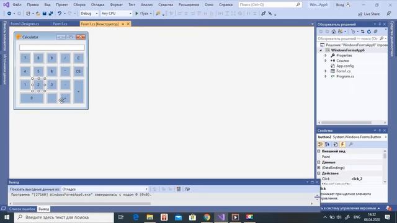Screen dimensions: 397x223
Task: Click the Show All Files icon in Solution Explorer
Action: click(375, 32)
